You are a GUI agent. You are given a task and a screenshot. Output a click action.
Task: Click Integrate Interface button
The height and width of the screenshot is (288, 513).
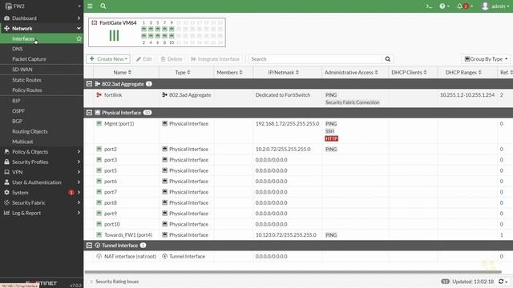click(x=215, y=59)
